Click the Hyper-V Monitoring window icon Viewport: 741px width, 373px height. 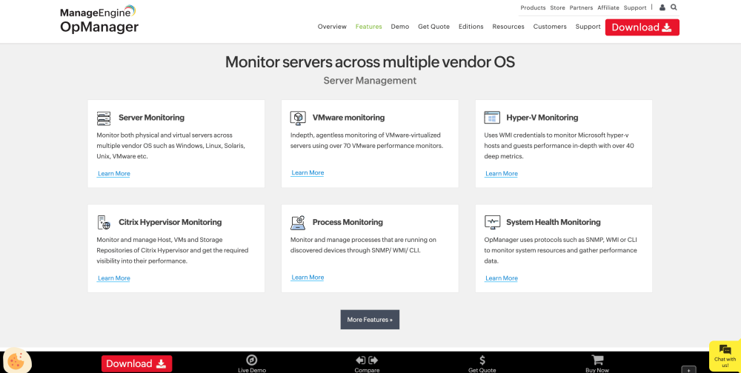[492, 118]
